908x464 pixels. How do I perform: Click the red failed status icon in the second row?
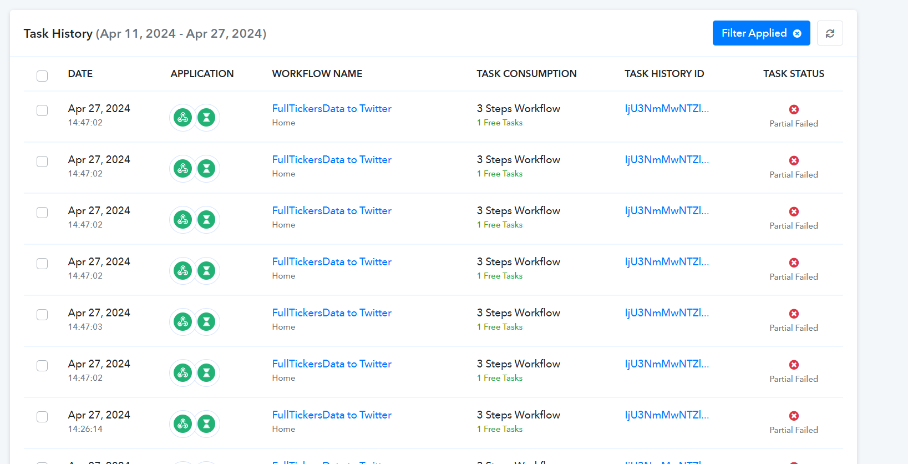click(x=794, y=160)
